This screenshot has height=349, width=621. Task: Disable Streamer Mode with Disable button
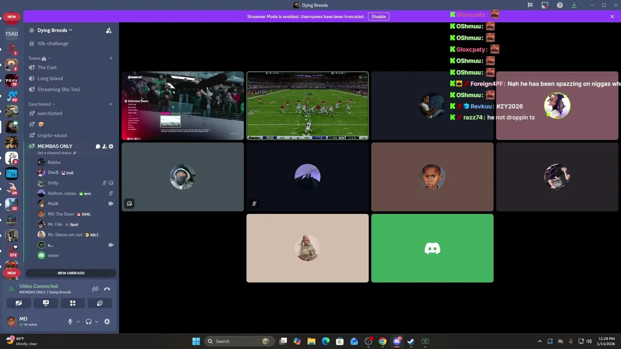(378, 16)
